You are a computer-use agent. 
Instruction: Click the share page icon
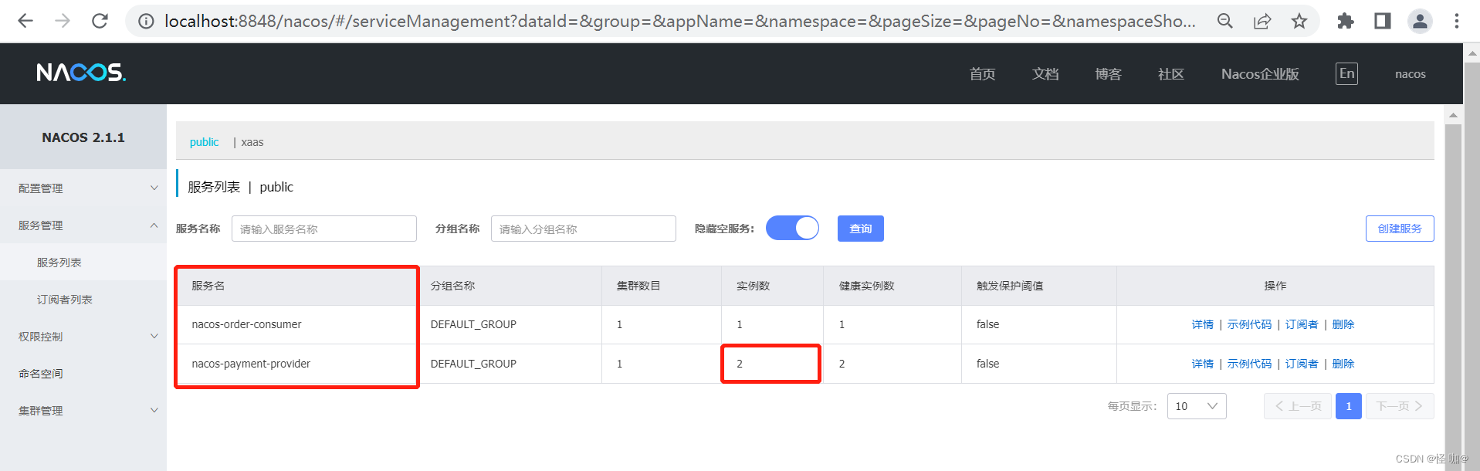coord(1262,21)
